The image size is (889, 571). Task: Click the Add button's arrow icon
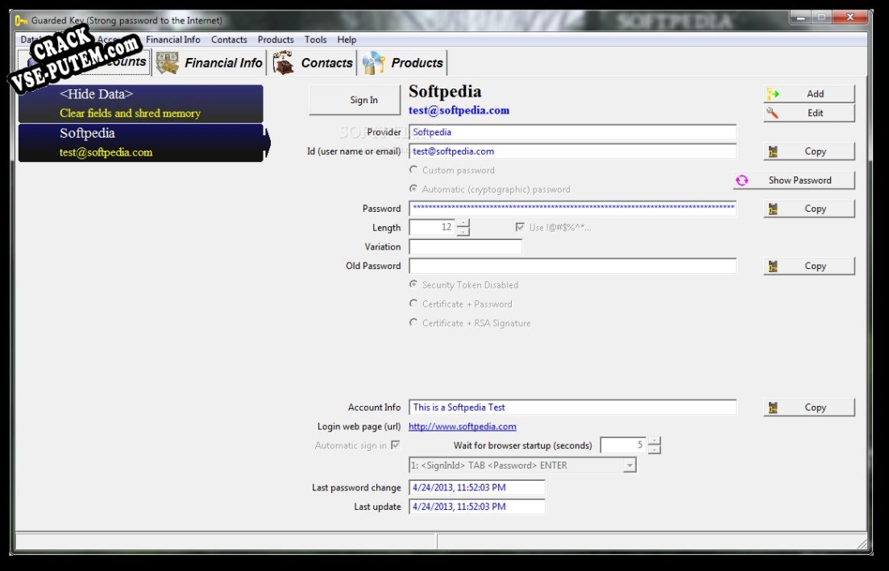pos(772,94)
